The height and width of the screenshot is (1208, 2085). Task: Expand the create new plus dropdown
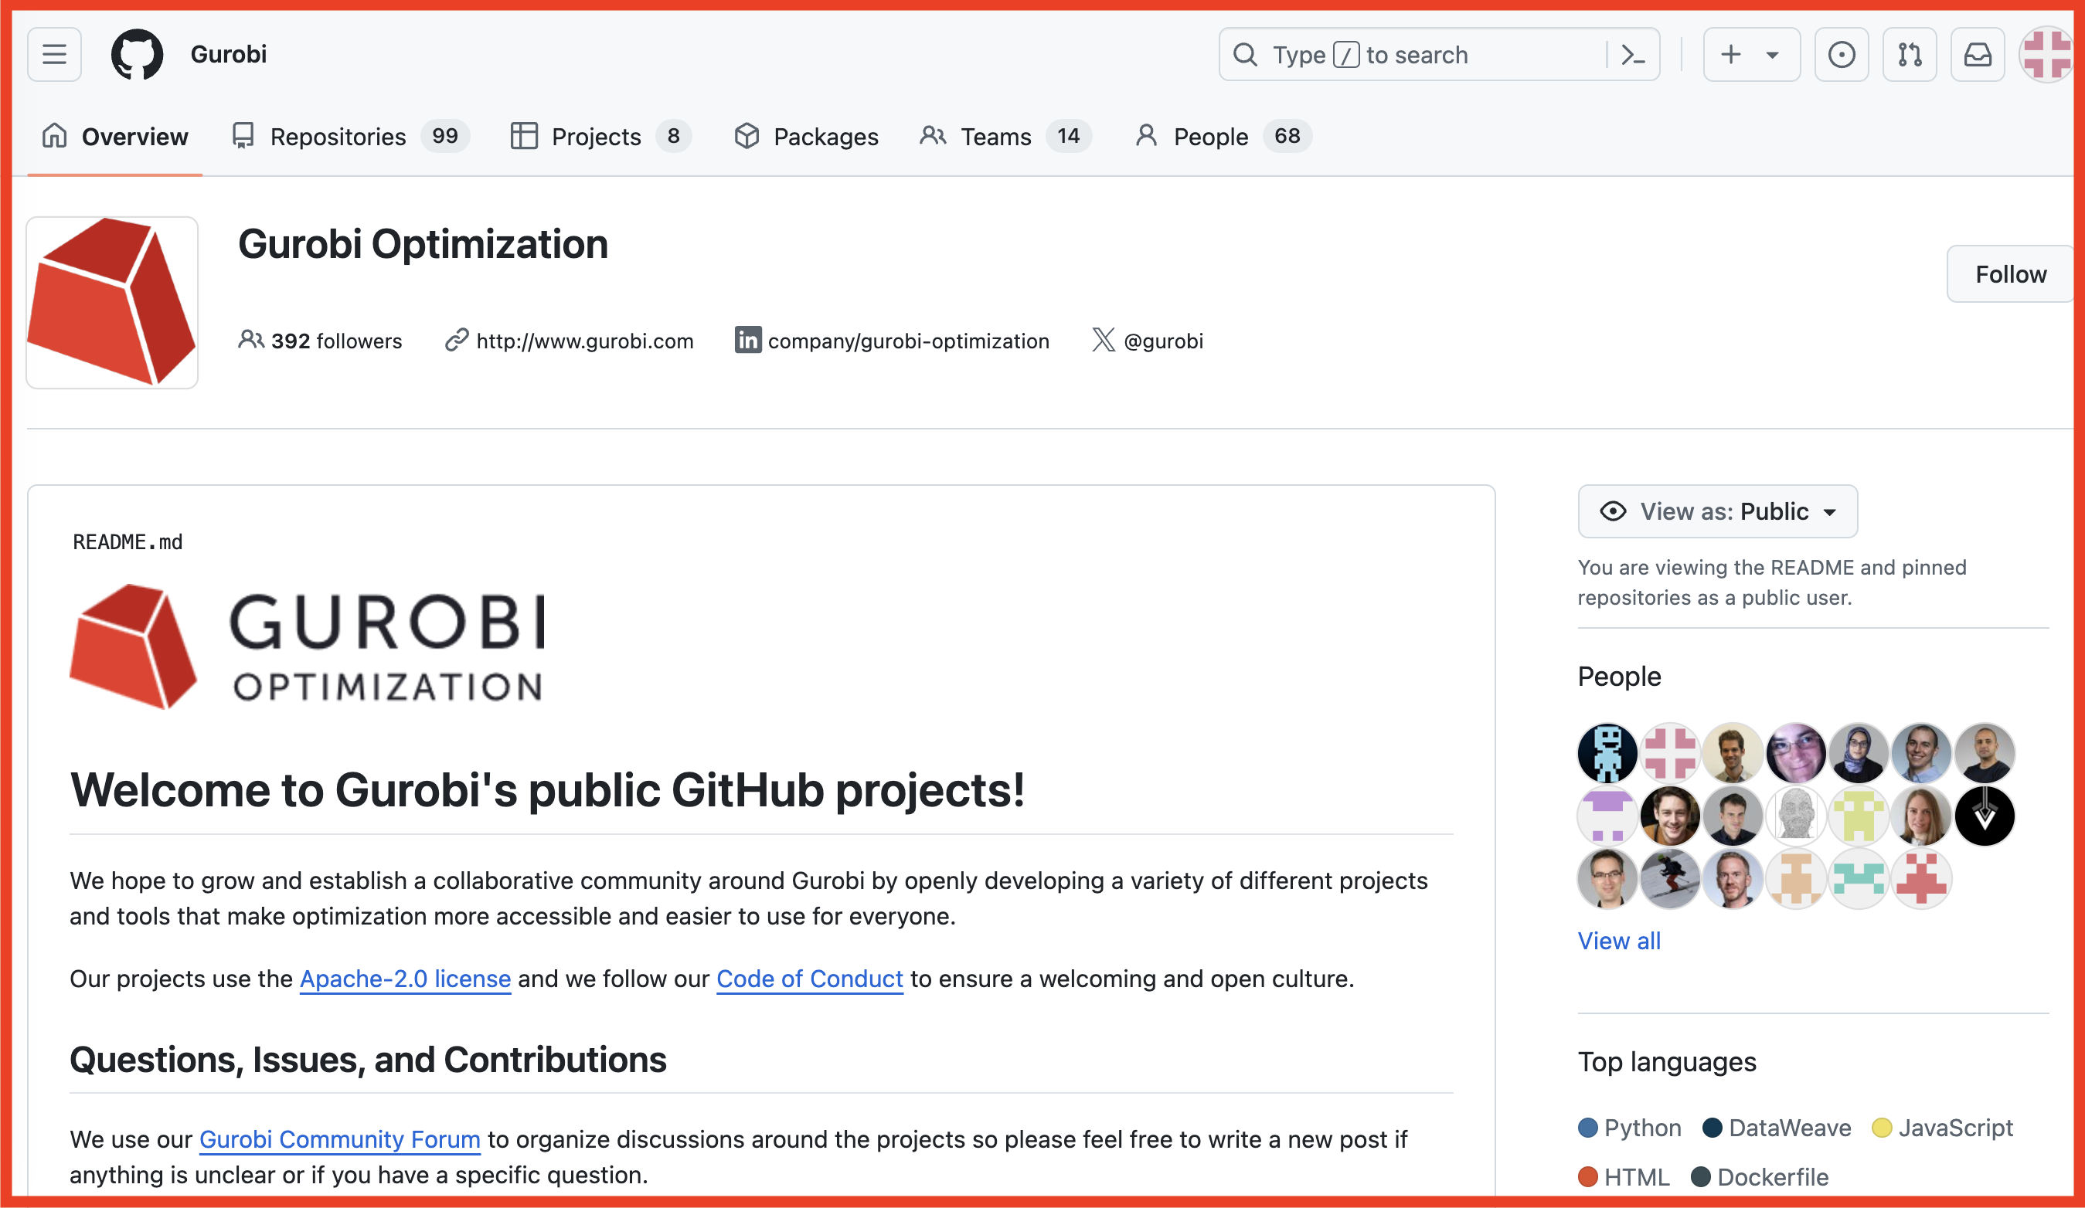click(1750, 55)
